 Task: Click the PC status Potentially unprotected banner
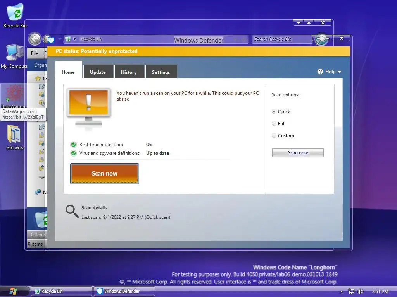click(199, 51)
